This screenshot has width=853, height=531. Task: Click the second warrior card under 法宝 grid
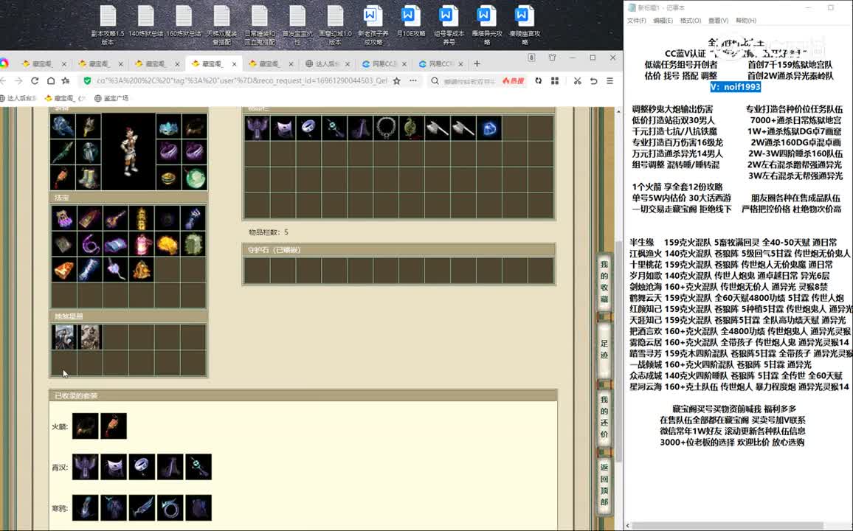[90, 337]
